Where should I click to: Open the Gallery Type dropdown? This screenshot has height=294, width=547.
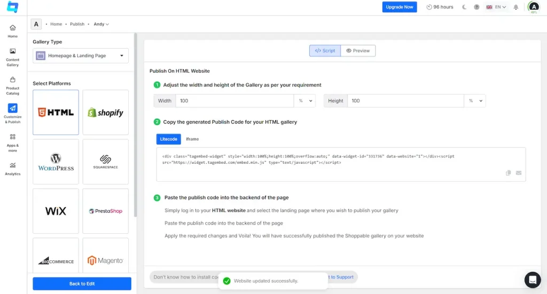pos(81,55)
